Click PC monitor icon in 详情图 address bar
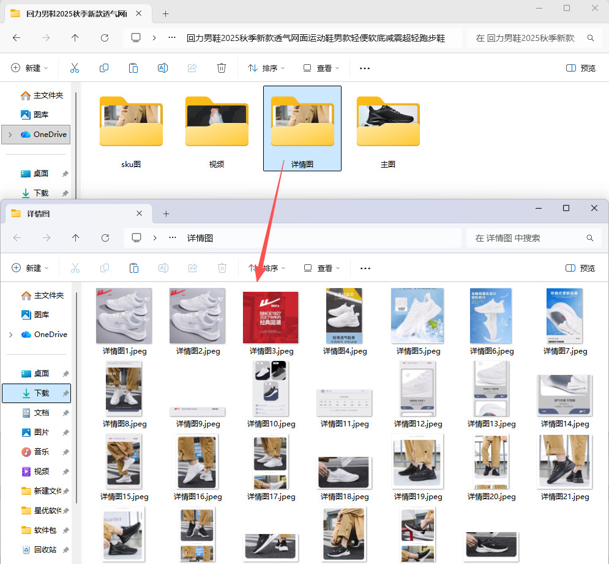This screenshot has height=564, width=609. tap(136, 237)
